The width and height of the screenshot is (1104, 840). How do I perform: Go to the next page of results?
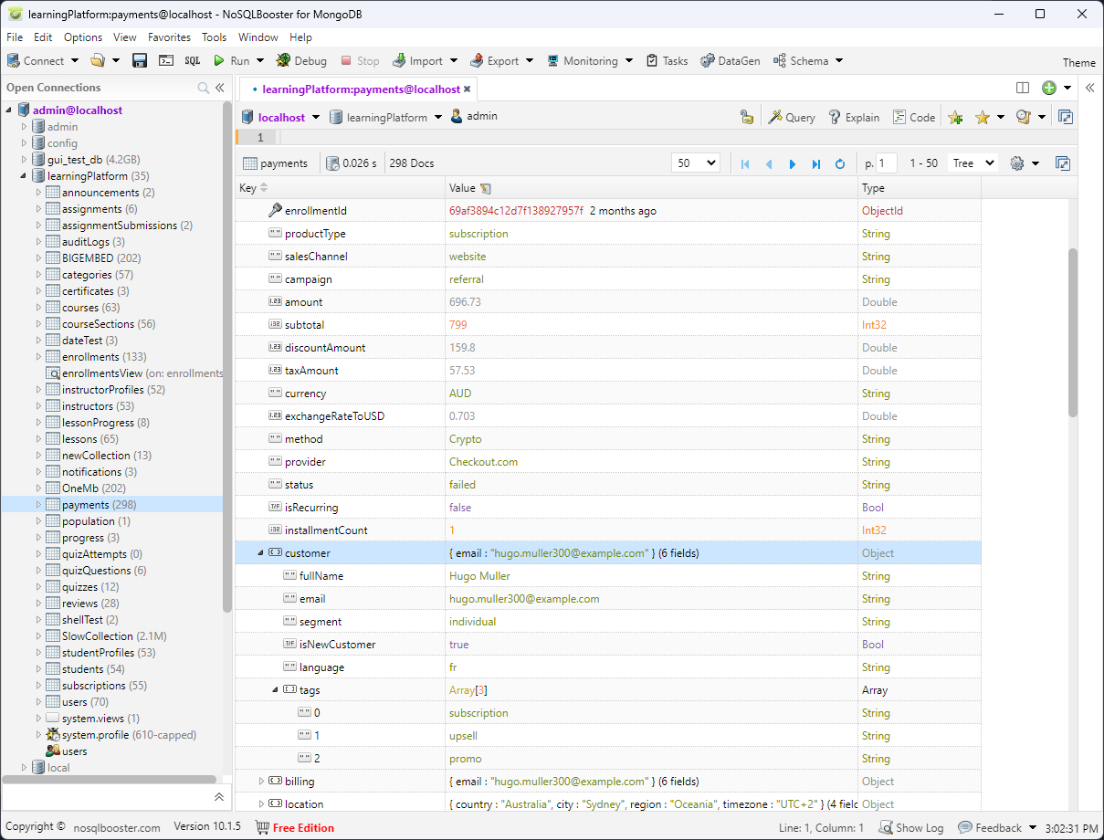(793, 163)
